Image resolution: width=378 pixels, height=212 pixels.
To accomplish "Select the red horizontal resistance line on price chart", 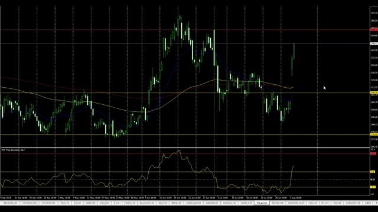I will tap(185, 30).
